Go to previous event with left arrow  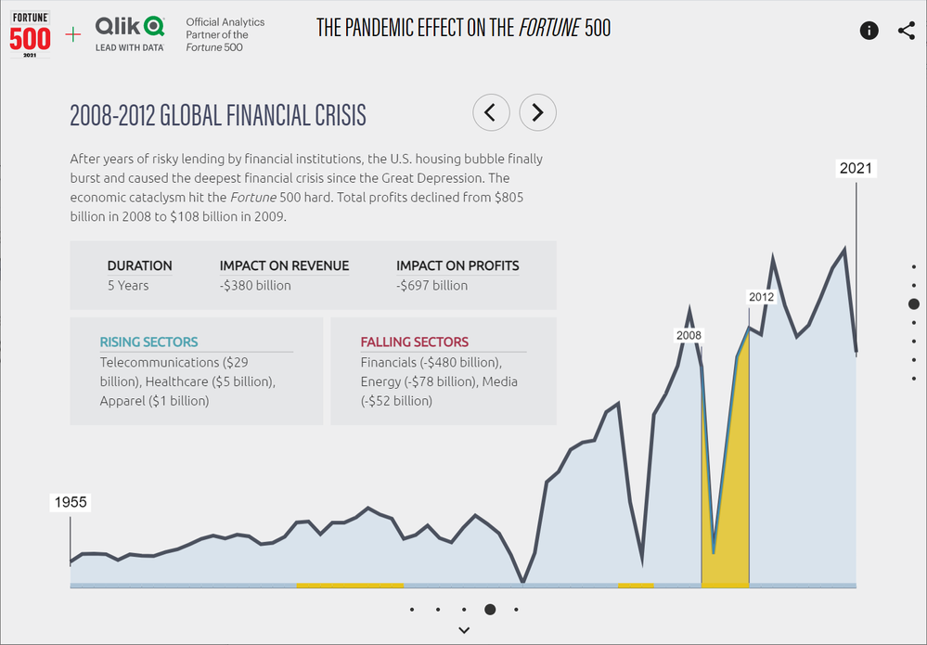point(491,113)
